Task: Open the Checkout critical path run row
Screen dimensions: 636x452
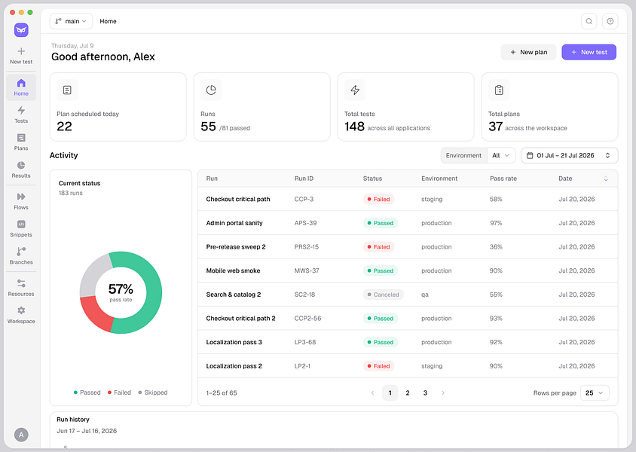Action: point(408,199)
